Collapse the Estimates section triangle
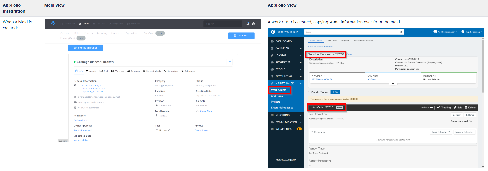This screenshot has height=171, width=488. click(312, 132)
